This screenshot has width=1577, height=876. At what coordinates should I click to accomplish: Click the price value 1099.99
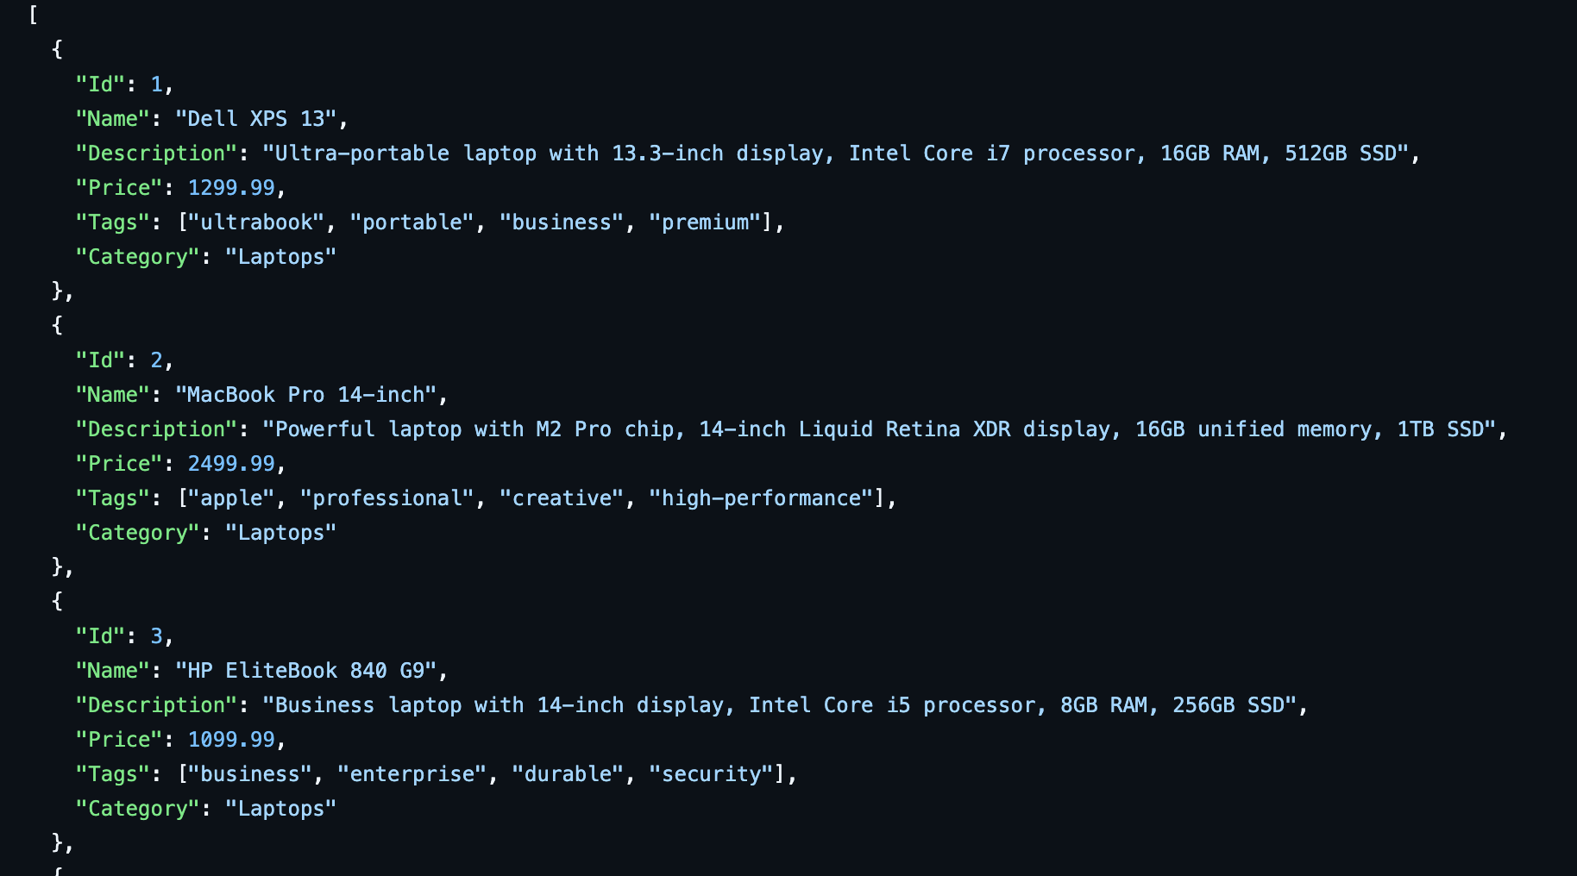(x=231, y=739)
